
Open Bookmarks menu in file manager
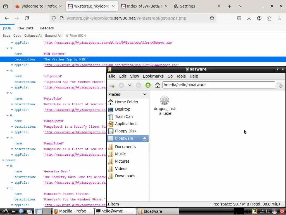tap(153, 76)
